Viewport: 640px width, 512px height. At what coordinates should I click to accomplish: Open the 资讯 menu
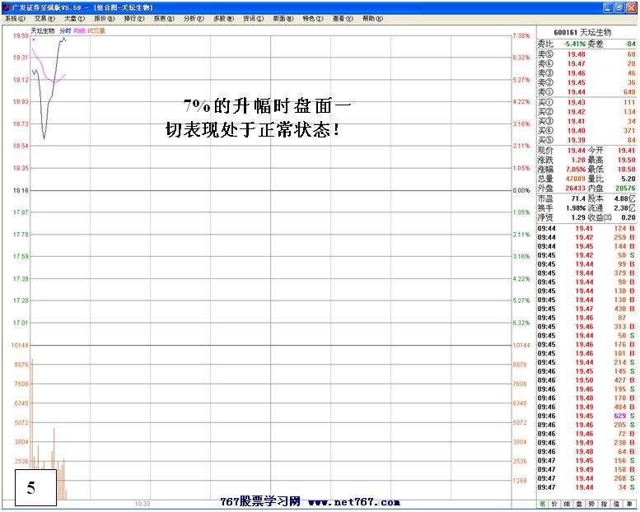(254, 18)
